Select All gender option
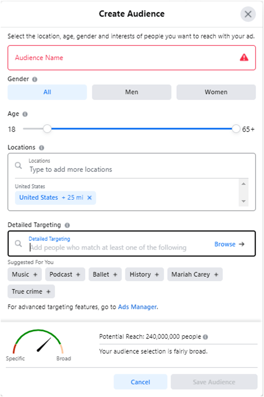Screen dimensions: 264x397 (47, 92)
